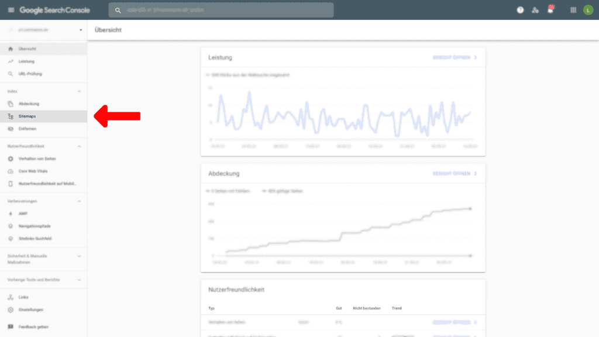Click the URL-Prüfung magnifier icon
The image size is (599, 337).
[11, 74]
